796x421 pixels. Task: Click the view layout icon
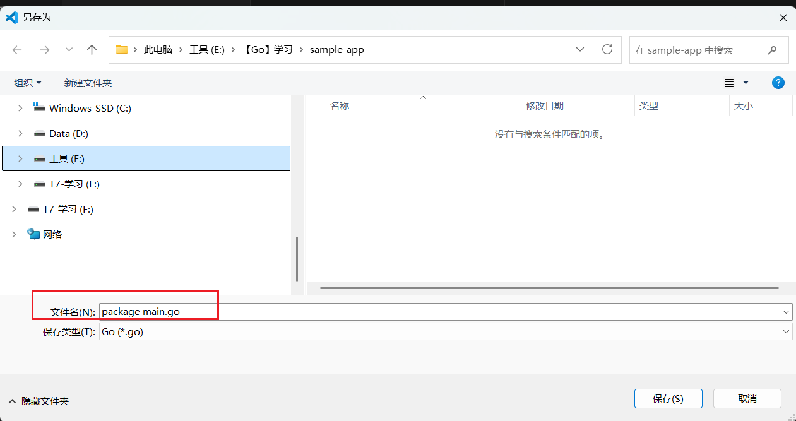click(729, 83)
